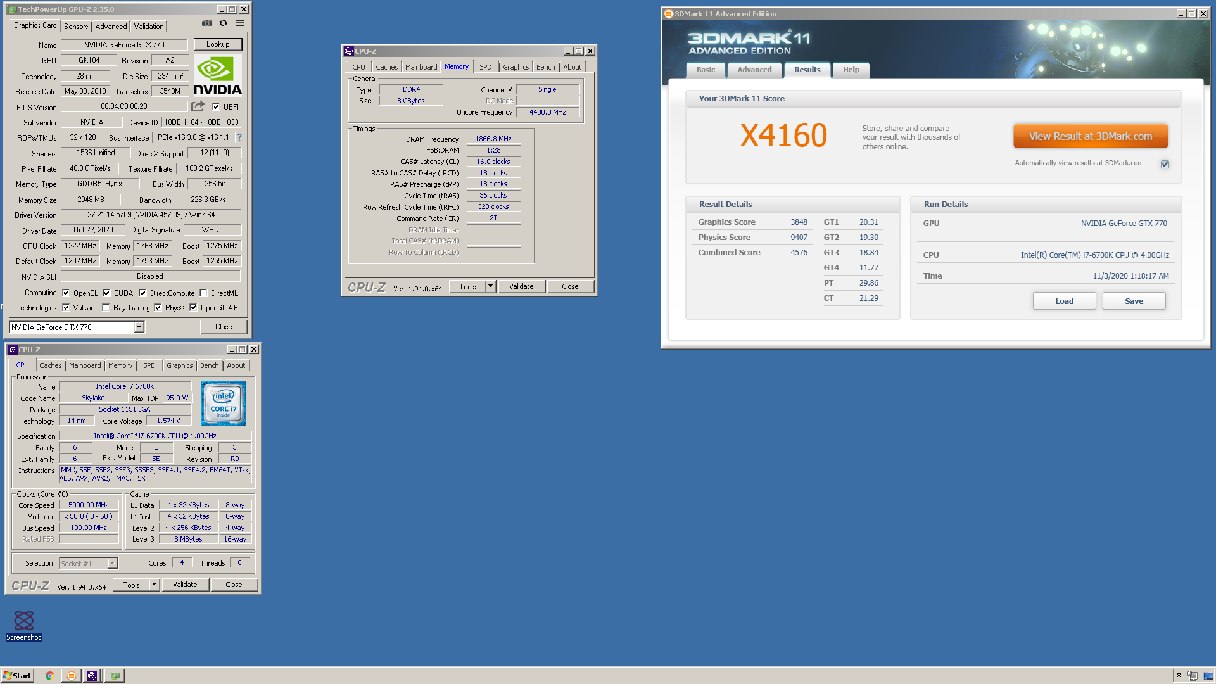Image resolution: width=1216 pixels, height=684 pixels.
Task: Click the GPU-Z title bar app icon
Action: [x=12, y=9]
